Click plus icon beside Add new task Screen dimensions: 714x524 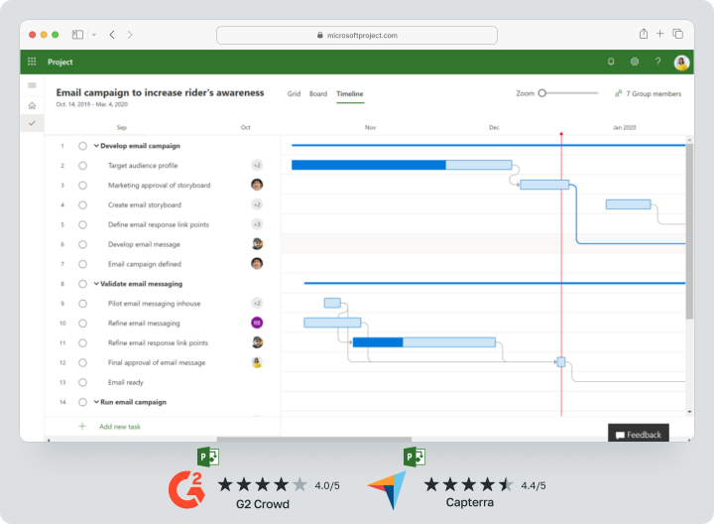pos(82,427)
